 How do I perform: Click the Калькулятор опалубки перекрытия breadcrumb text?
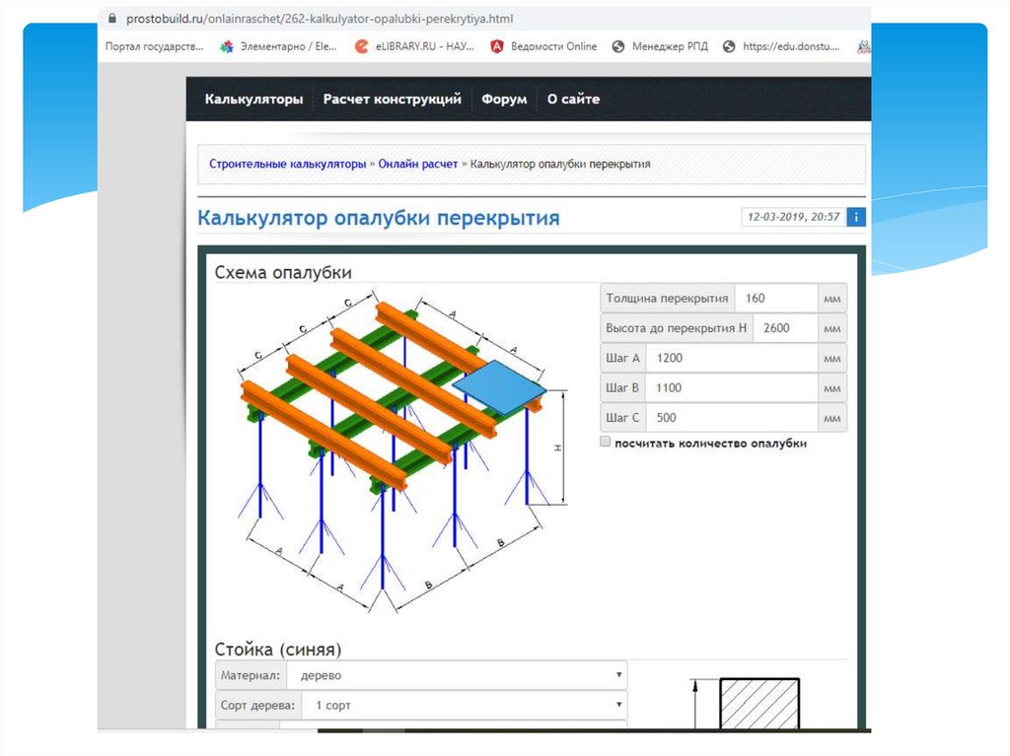coord(560,164)
